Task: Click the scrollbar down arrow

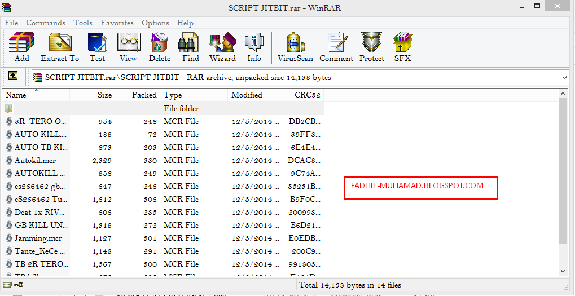Action: pos(563,271)
